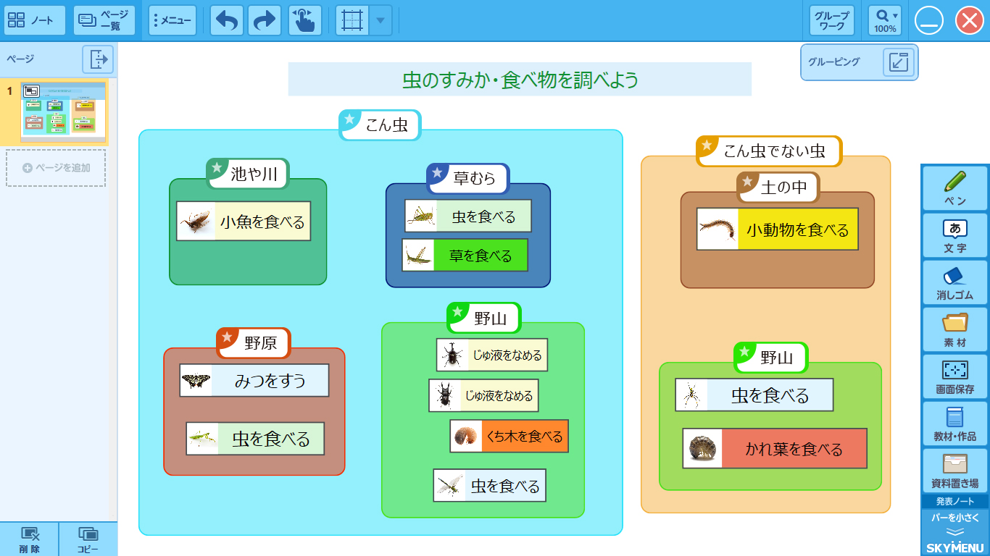Toggle the area selection frame tool
The width and height of the screenshot is (990, 556).
point(352,20)
